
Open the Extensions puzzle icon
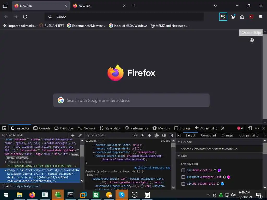pyautogui.click(x=242, y=17)
